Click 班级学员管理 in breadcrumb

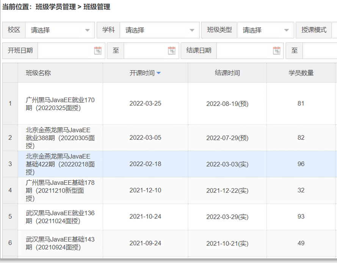tap(56, 7)
